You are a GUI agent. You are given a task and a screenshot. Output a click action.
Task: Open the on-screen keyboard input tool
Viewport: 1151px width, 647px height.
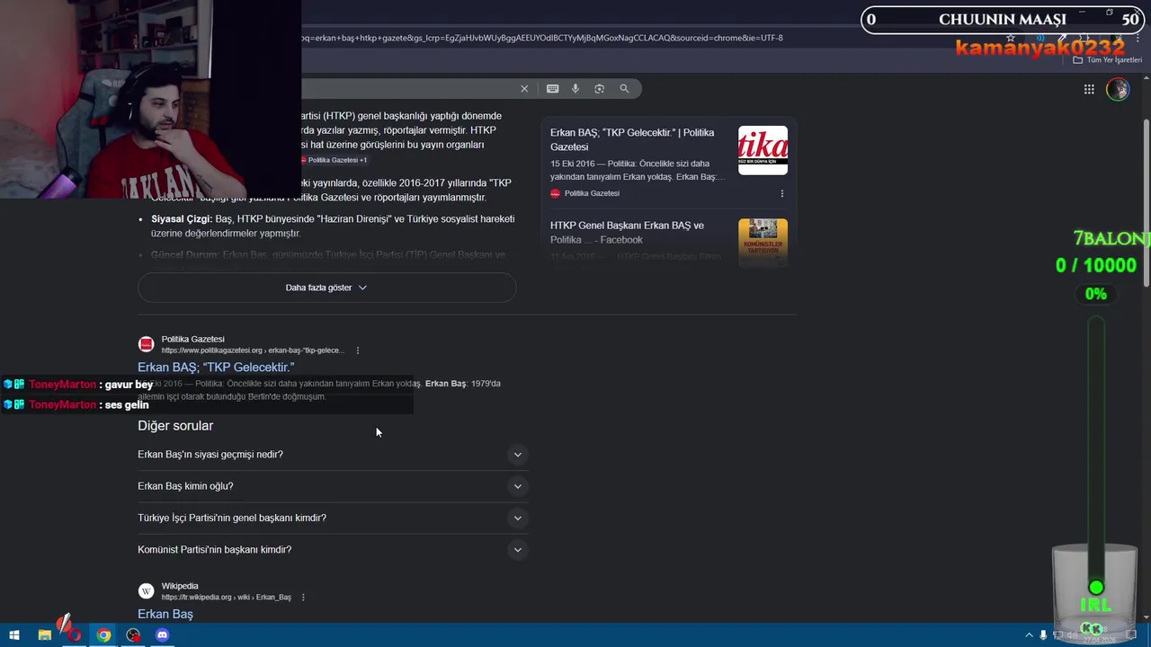point(552,89)
